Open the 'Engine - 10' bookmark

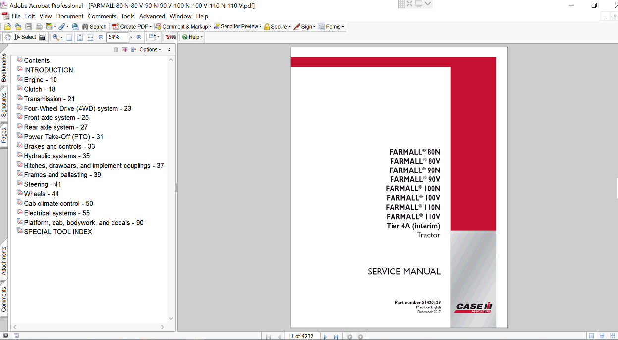point(40,80)
